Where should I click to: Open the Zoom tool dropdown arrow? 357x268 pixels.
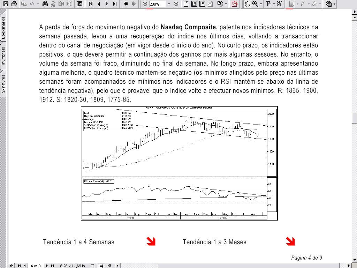(261, 4)
